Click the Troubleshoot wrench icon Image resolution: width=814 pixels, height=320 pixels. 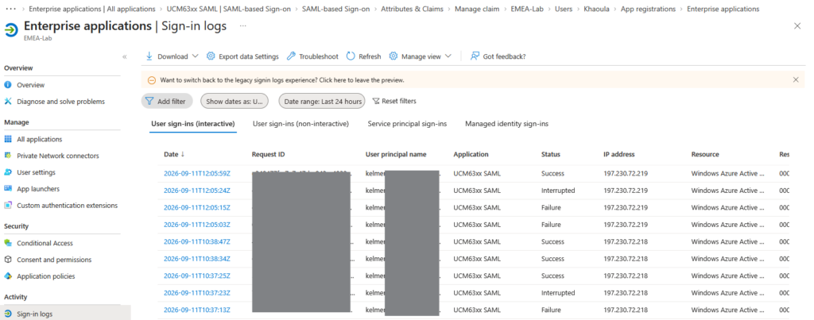(x=291, y=56)
